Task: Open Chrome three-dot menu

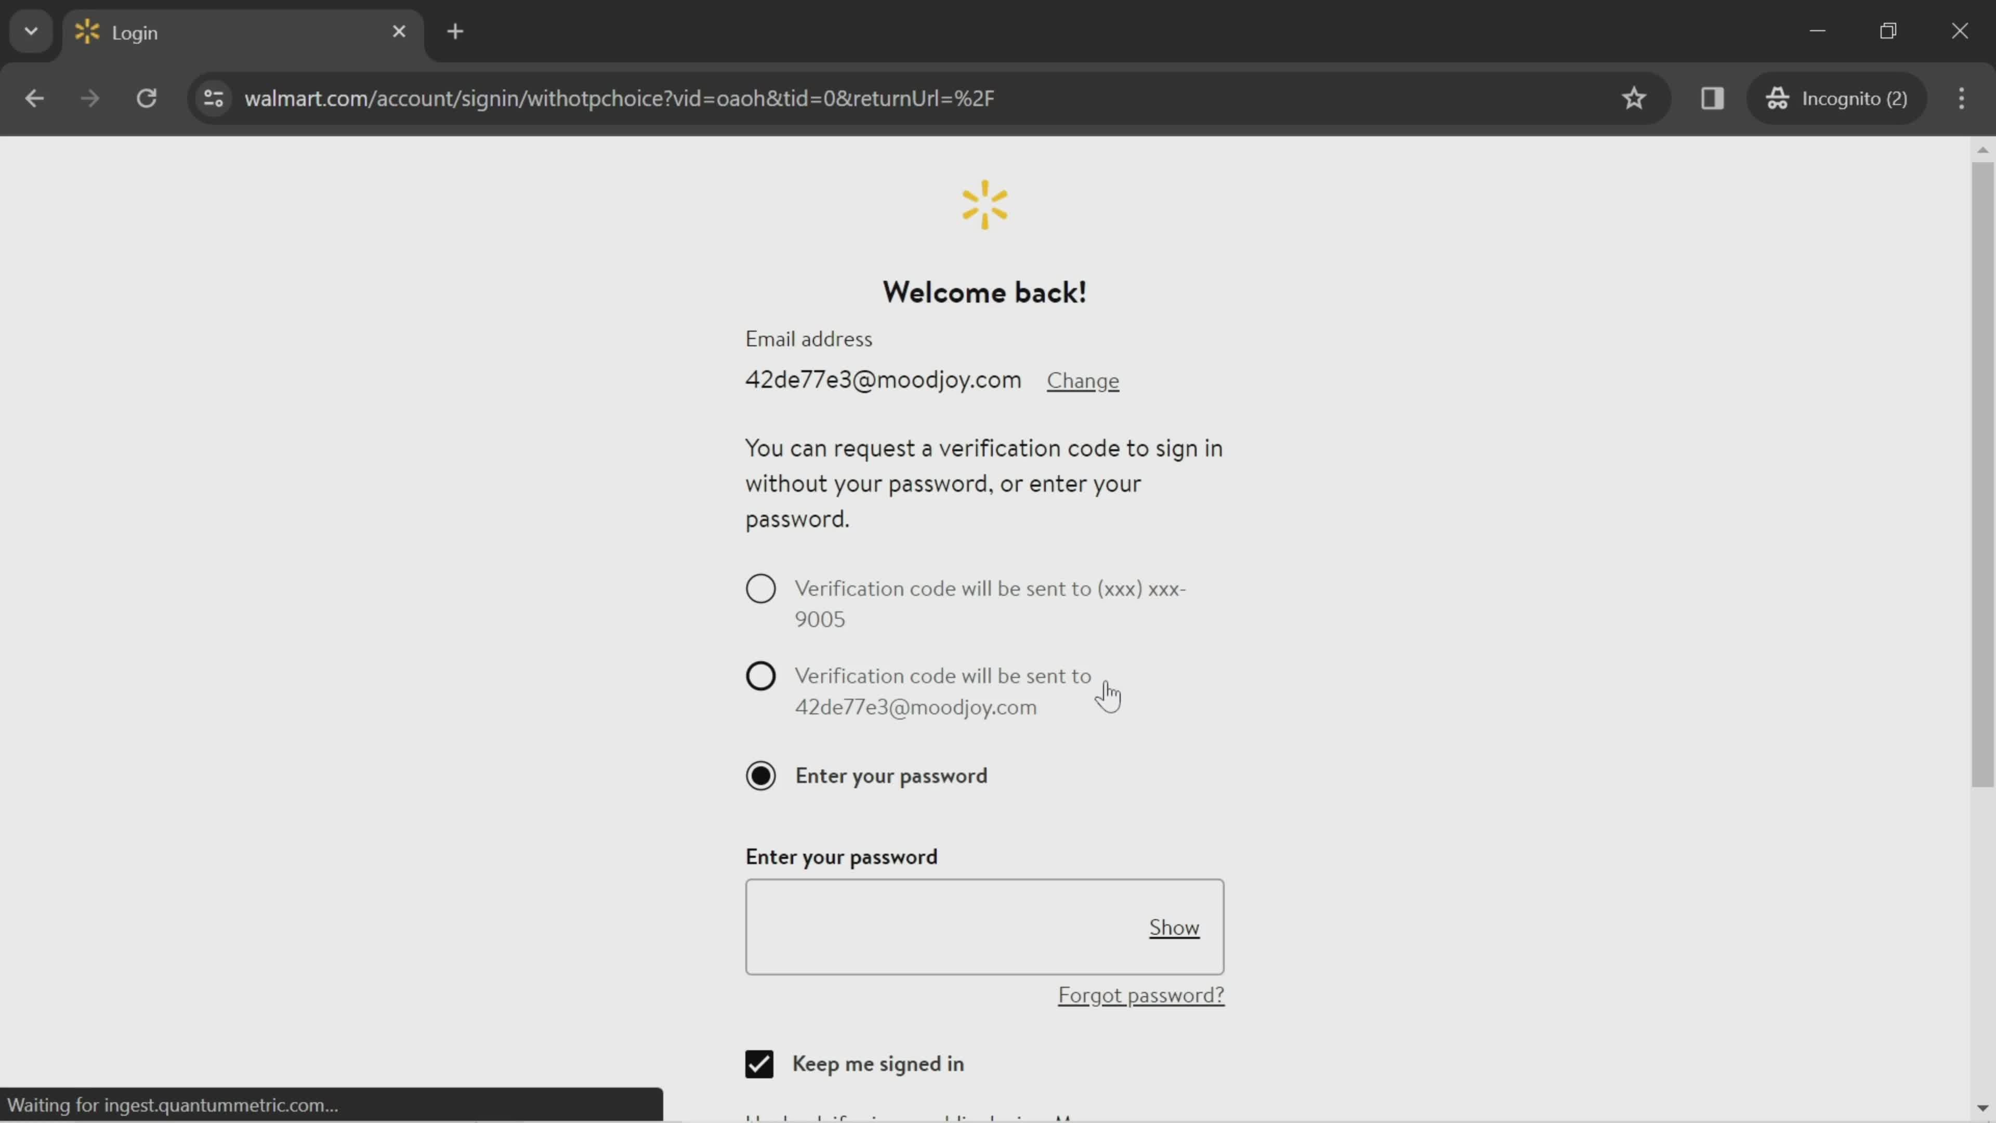Action: click(x=1962, y=98)
